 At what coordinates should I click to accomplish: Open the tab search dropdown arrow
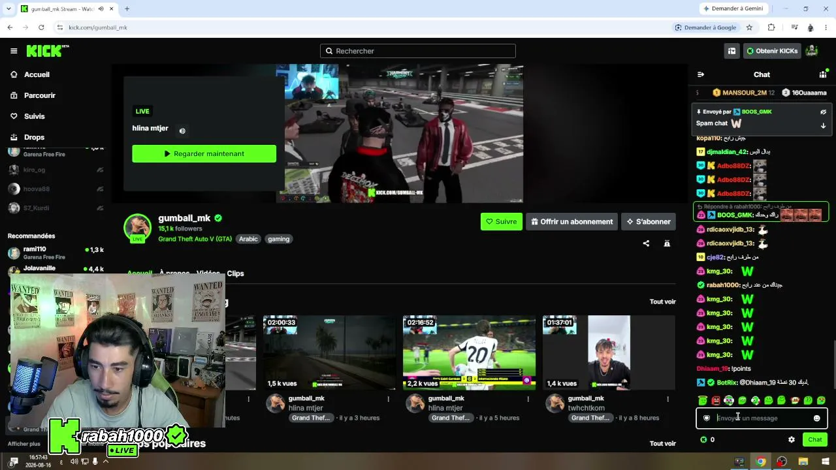[x=9, y=8]
